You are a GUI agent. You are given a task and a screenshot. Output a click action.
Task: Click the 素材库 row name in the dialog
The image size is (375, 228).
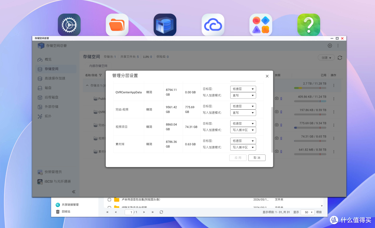pos(120,144)
